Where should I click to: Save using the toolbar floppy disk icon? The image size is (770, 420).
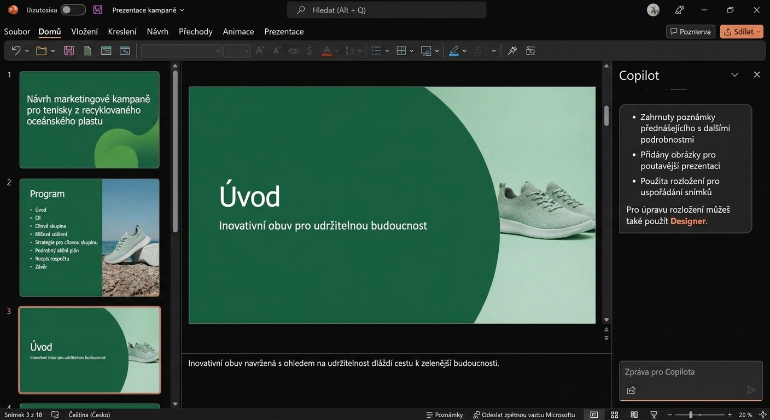(69, 51)
